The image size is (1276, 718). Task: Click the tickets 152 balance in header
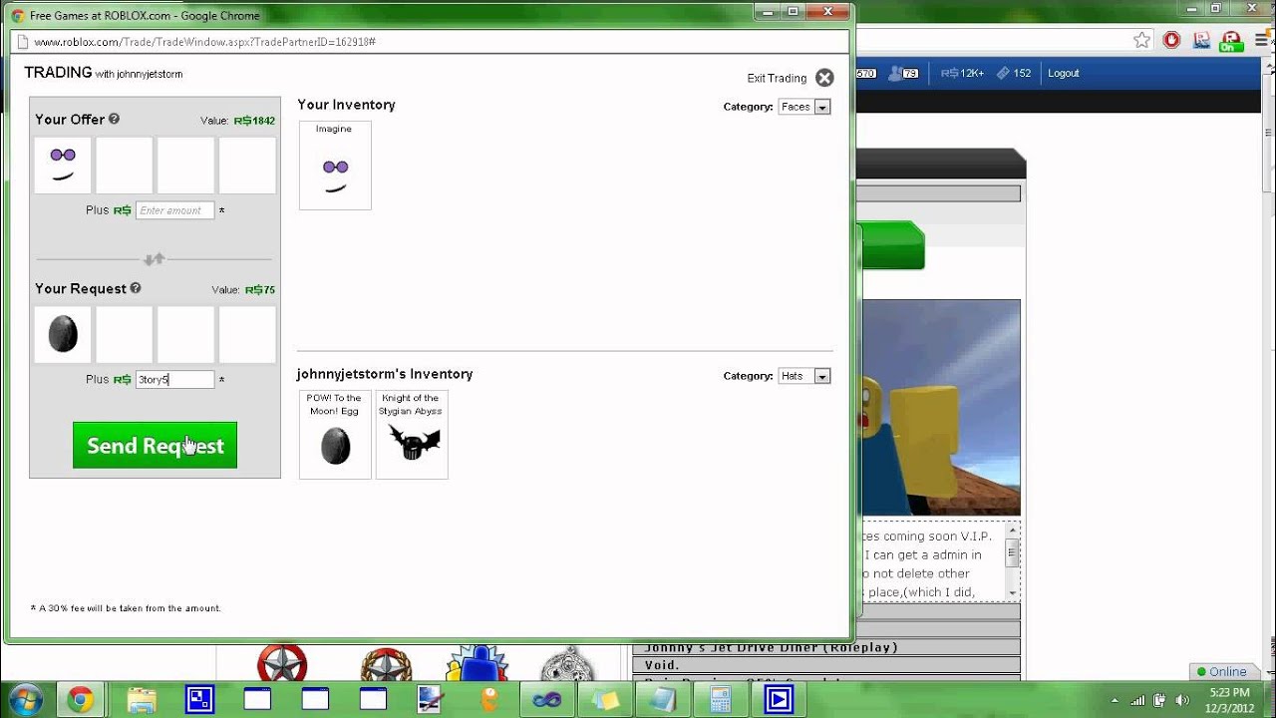click(1014, 73)
